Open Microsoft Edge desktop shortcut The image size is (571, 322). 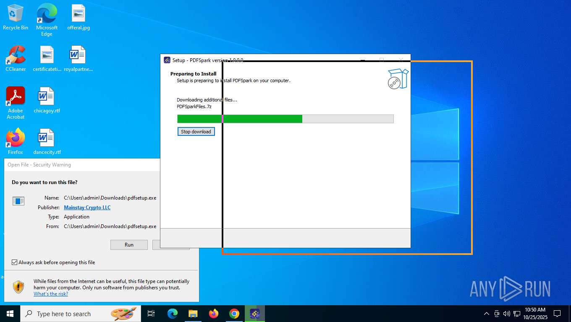(x=47, y=20)
